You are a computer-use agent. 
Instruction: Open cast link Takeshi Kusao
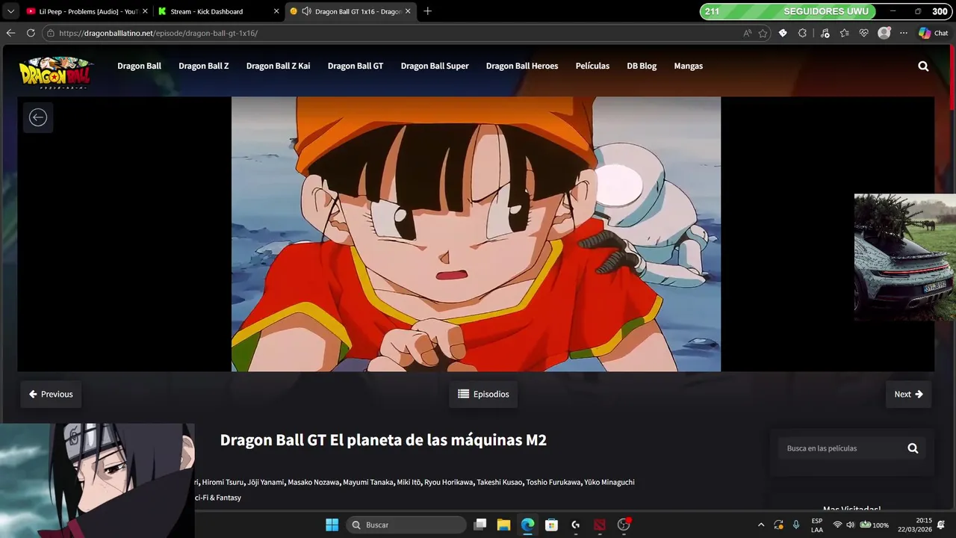[x=499, y=482]
